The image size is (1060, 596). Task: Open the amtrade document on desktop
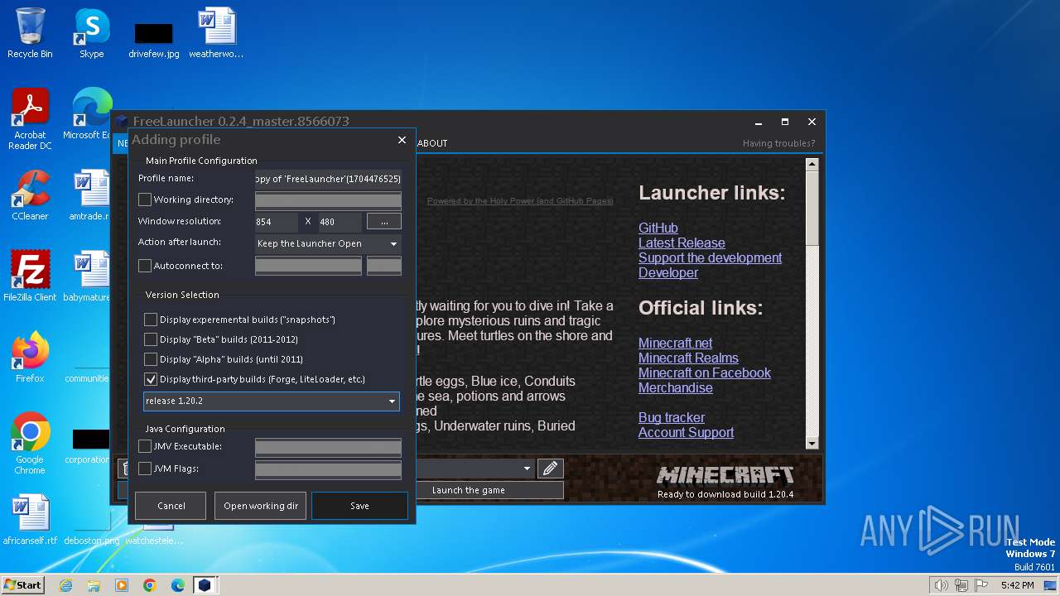[89, 195]
